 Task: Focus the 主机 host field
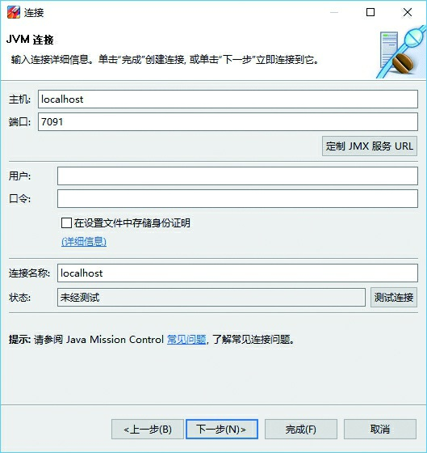coord(228,99)
